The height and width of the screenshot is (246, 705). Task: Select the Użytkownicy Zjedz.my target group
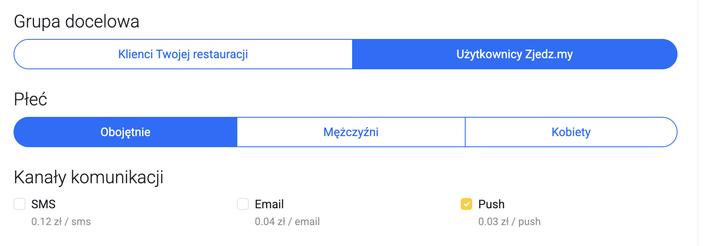pyautogui.click(x=514, y=54)
